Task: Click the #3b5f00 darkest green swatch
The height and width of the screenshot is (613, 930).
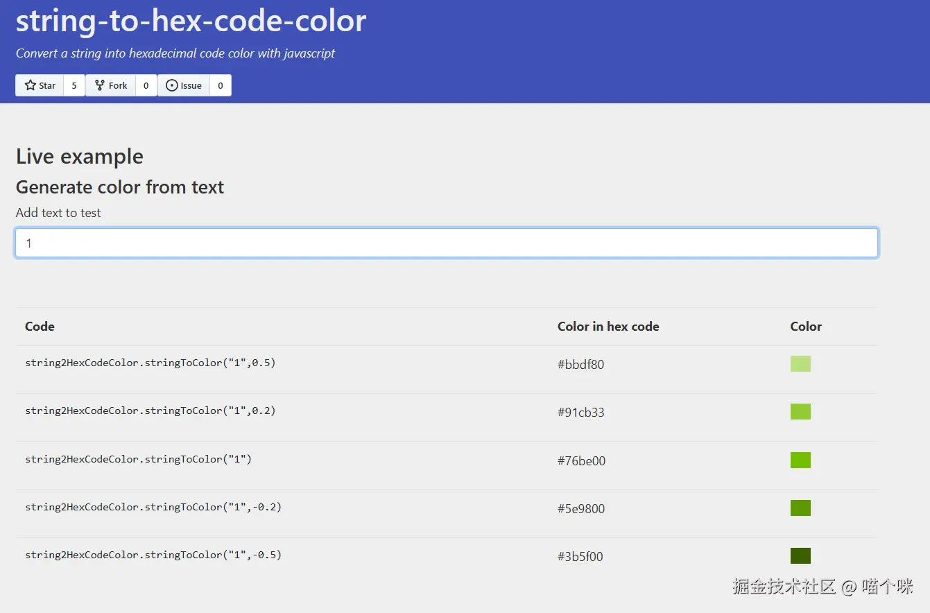Action: (800, 556)
